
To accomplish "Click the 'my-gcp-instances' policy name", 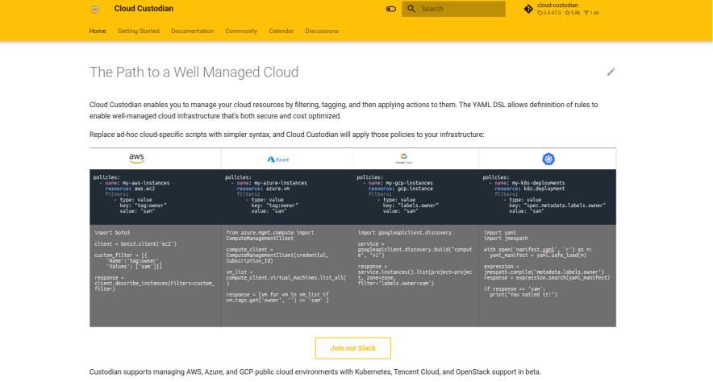I will pos(409,183).
